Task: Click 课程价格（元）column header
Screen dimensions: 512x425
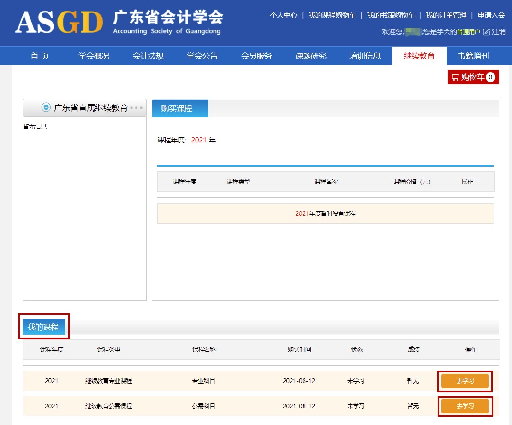Action: tap(412, 182)
